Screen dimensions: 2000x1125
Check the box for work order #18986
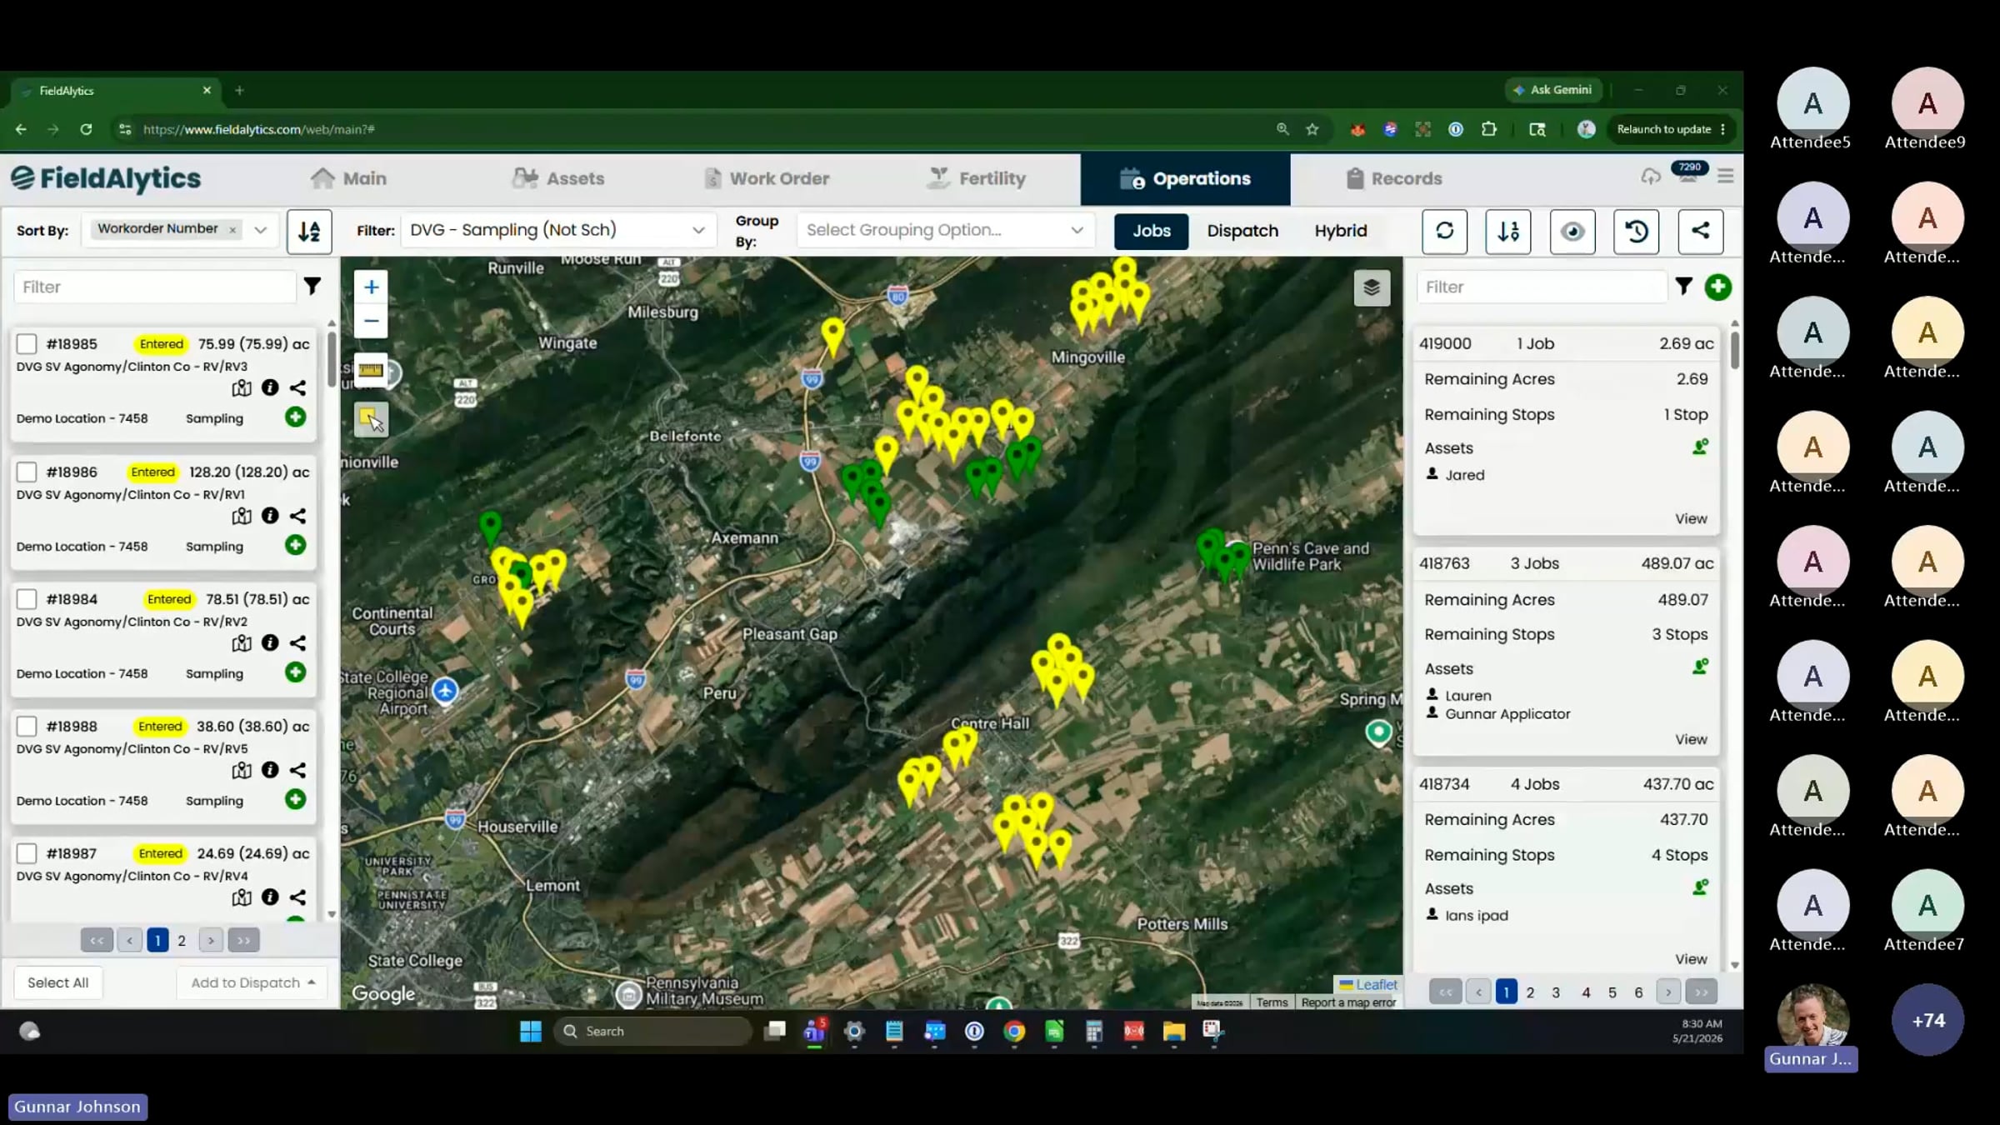(27, 472)
